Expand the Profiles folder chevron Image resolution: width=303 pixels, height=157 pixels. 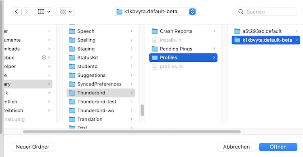coord(214,58)
